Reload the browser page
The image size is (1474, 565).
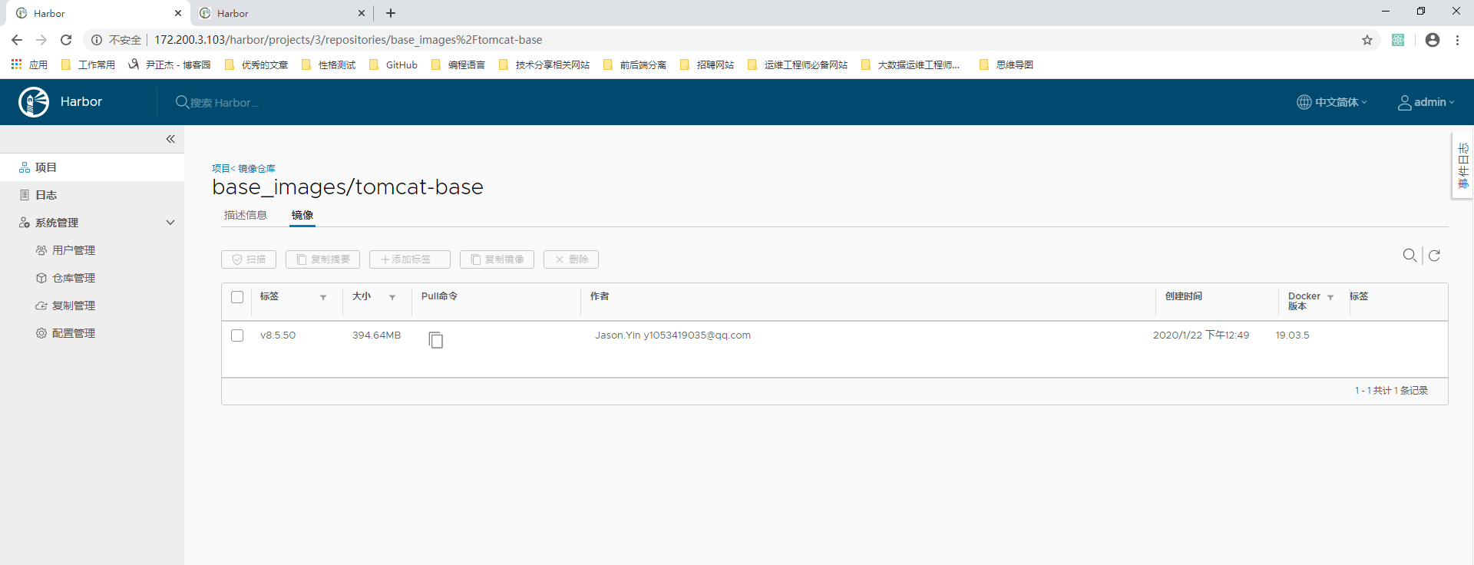66,40
